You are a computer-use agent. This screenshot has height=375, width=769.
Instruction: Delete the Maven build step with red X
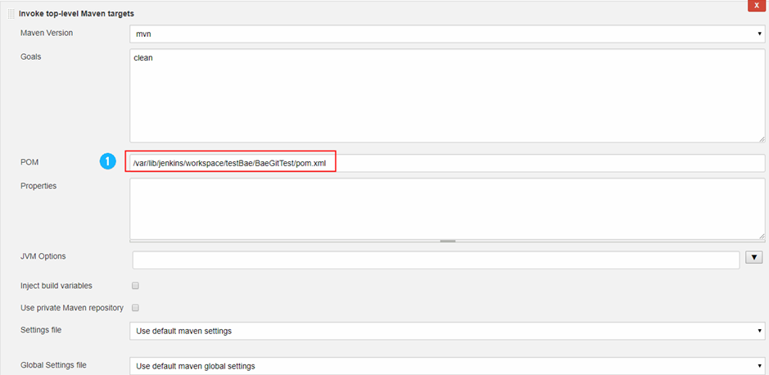(x=756, y=6)
